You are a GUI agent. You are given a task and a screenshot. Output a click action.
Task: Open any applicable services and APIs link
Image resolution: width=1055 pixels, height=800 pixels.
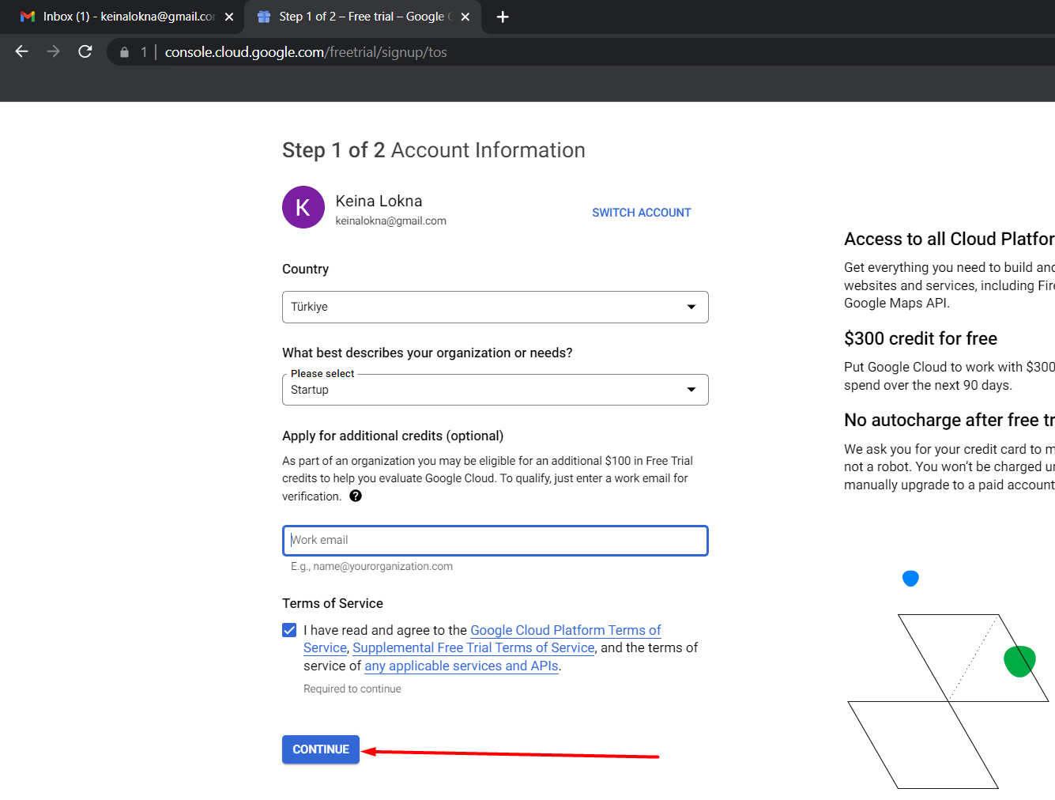click(x=462, y=666)
